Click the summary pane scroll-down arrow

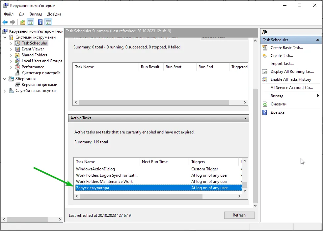[255, 205]
